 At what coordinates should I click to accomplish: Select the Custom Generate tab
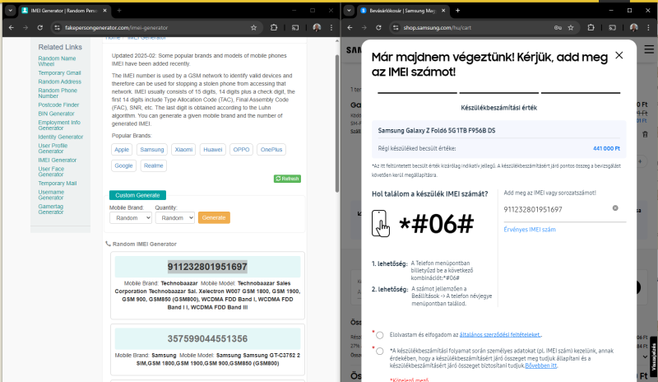[x=137, y=195]
